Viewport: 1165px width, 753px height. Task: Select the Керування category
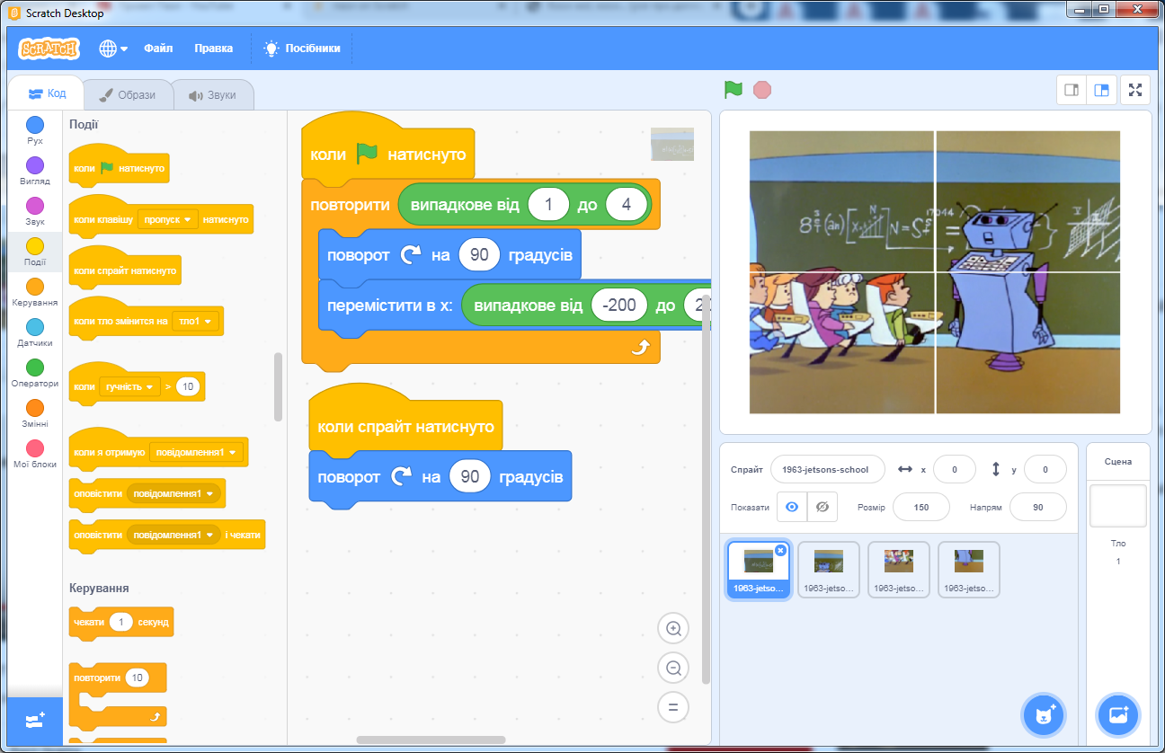[x=35, y=292]
